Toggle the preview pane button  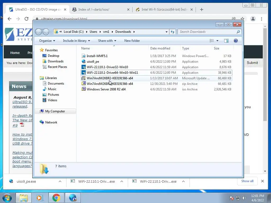226,41
